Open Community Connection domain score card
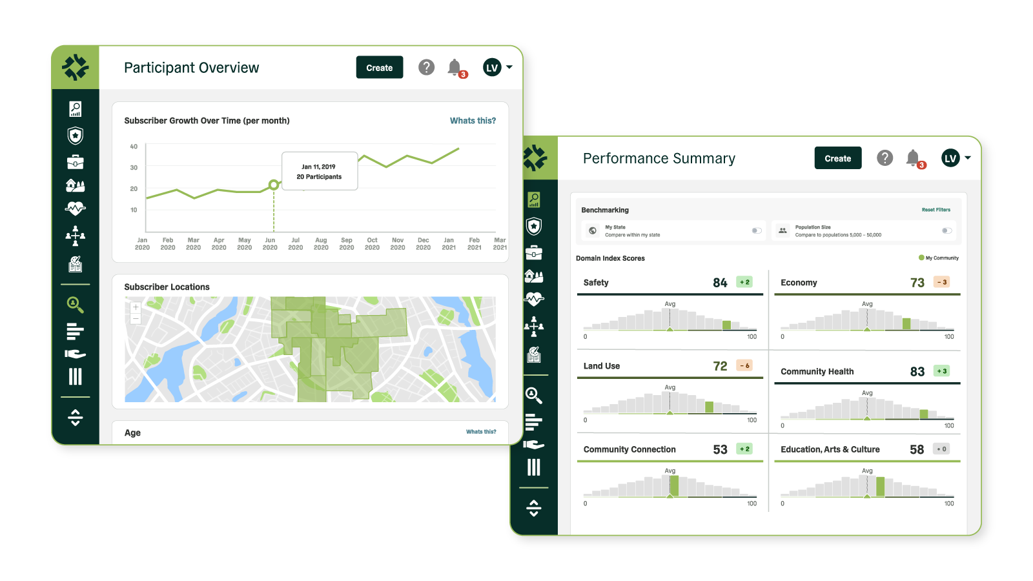This screenshot has width=1033, height=581. click(670, 474)
